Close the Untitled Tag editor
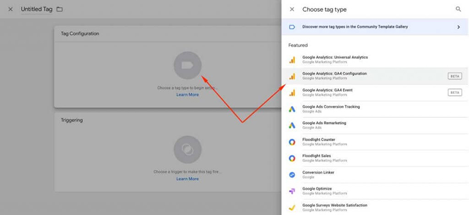This screenshot has width=469, height=215. pos(11,9)
